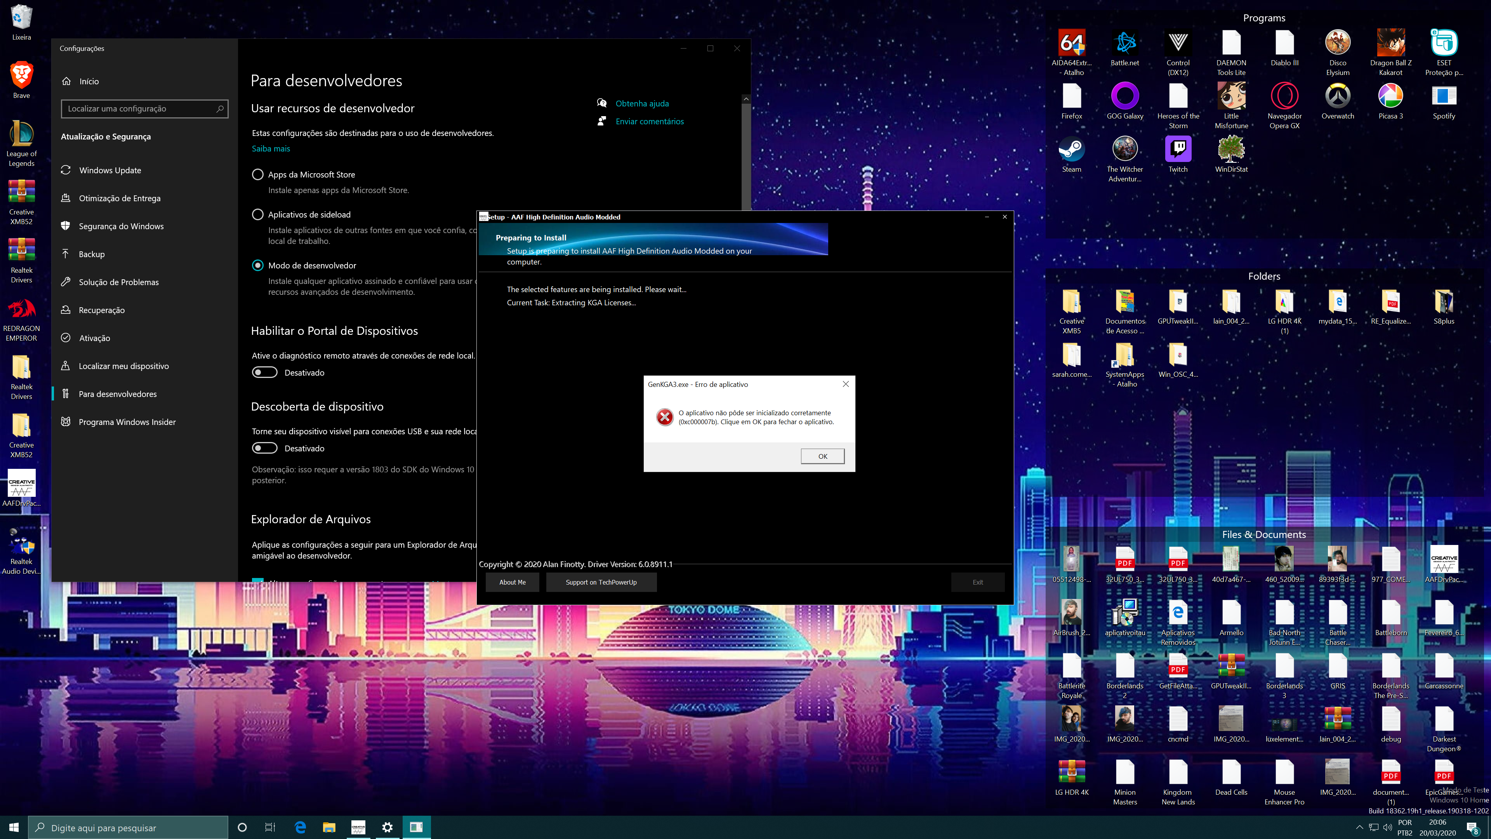1491x839 pixels.
Task: Toggle the Portal de Dispositivos switch
Action: [x=264, y=373]
